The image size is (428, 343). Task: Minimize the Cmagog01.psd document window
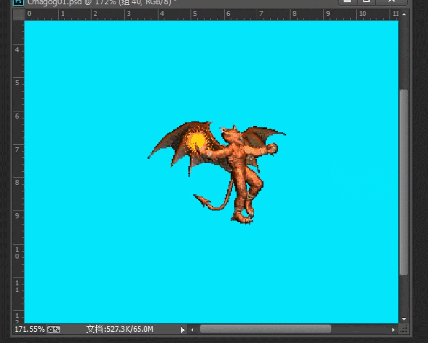pos(347,1)
